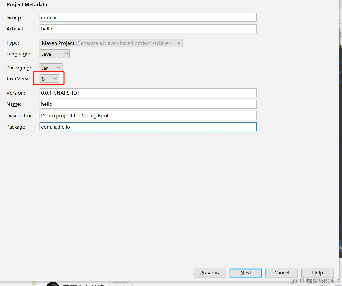This screenshot has height=286, width=342.
Task: Click the Language label
Action: tap(18, 54)
